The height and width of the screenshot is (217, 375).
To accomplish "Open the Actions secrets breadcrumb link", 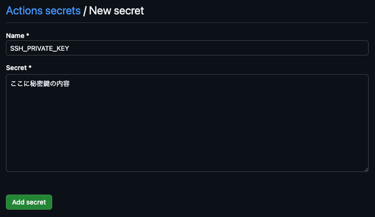I will (43, 10).
